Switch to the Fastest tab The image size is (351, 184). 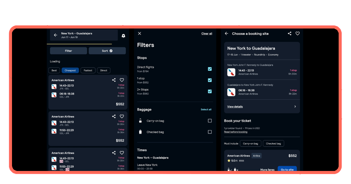[x=88, y=70]
